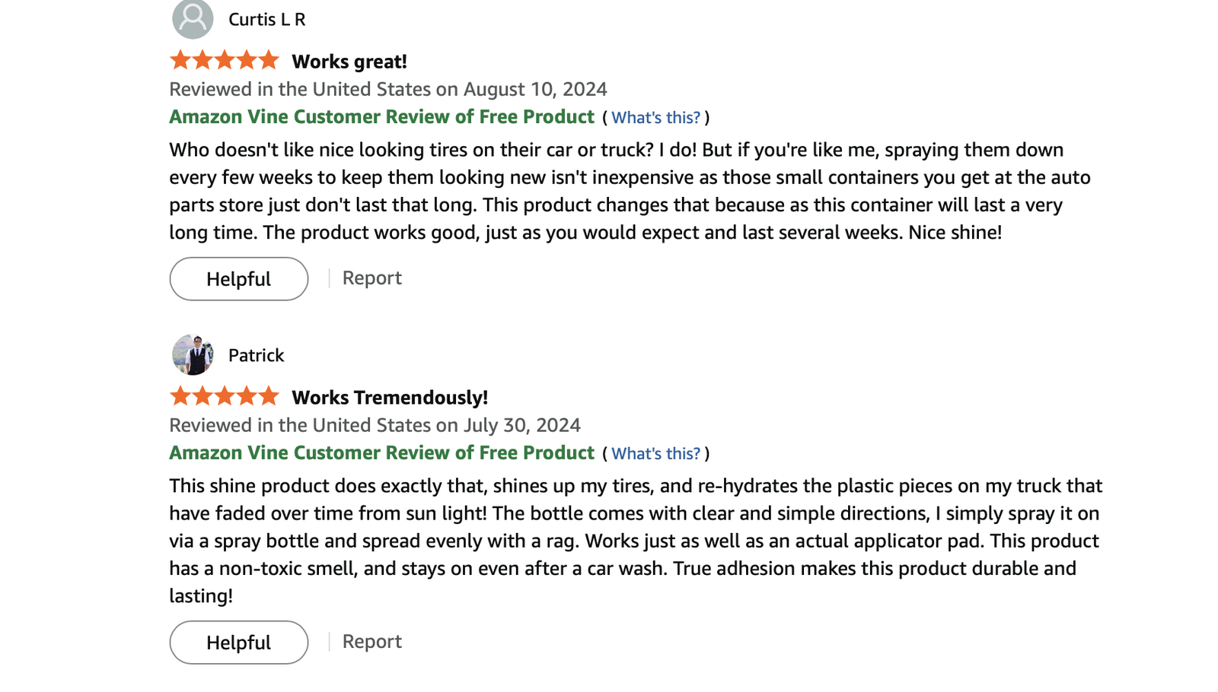Report Patrick's review

point(371,641)
